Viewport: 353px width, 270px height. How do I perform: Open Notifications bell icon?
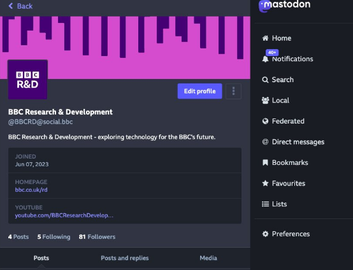click(x=266, y=59)
